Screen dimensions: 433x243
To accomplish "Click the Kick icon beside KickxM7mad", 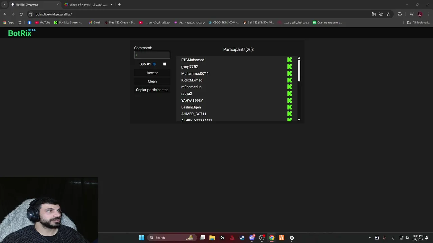I will click(289, 80).
